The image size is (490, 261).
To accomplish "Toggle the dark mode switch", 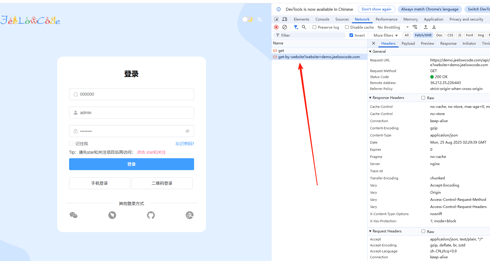I will coord(247,19).
